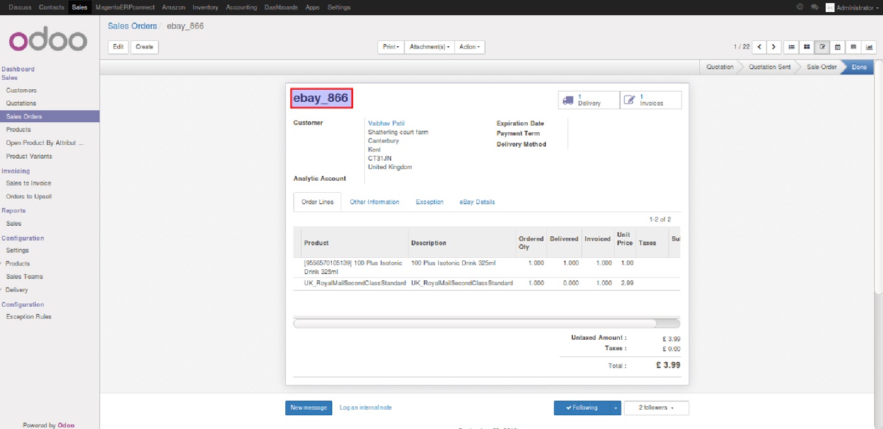The width and height of the screenshot is (883, 429).
Task: Click the Edit button
Action: click(118, 47)
